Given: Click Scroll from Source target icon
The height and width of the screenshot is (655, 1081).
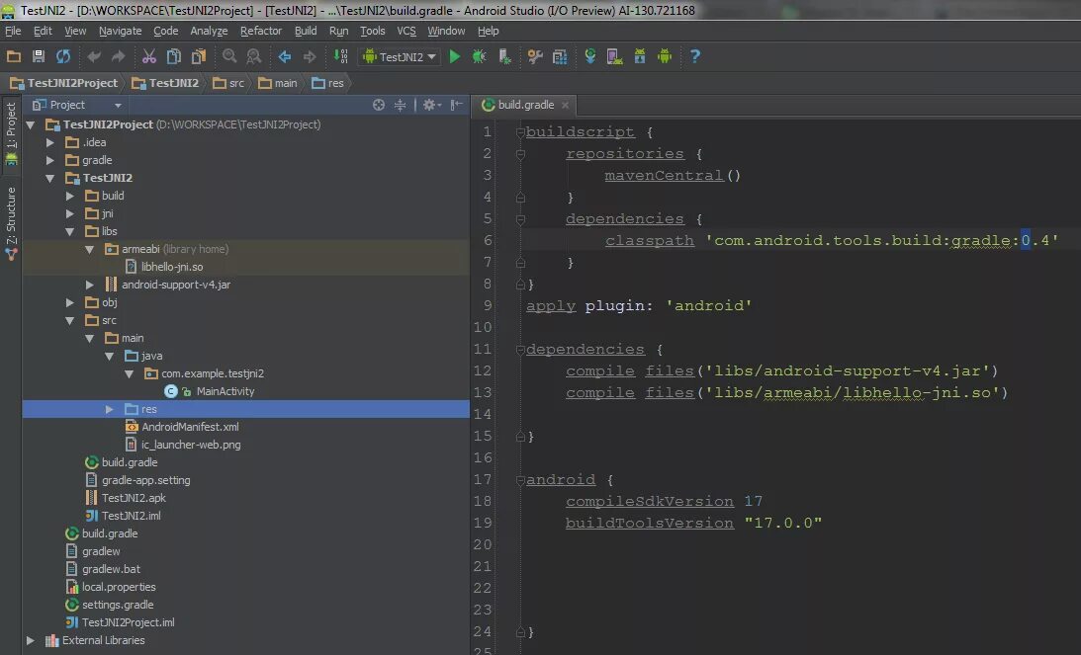Looking at the screenshot, I should click(x=379, y=105).
